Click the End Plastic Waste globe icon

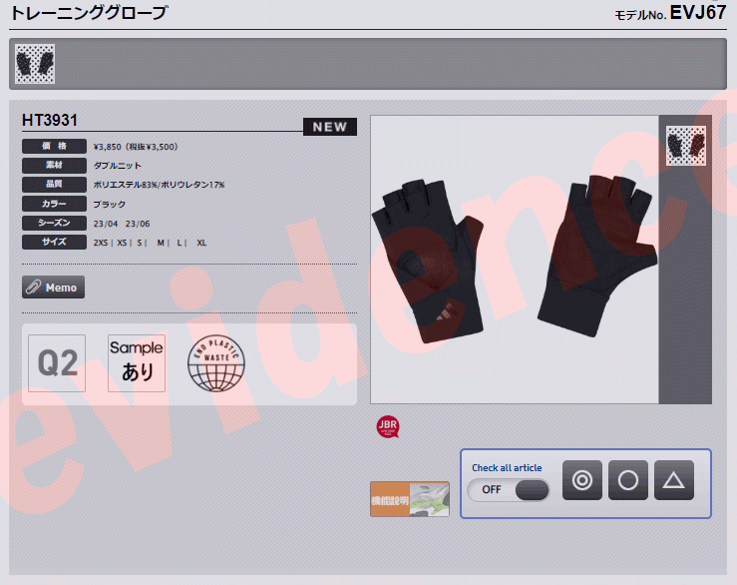(216, 363)
